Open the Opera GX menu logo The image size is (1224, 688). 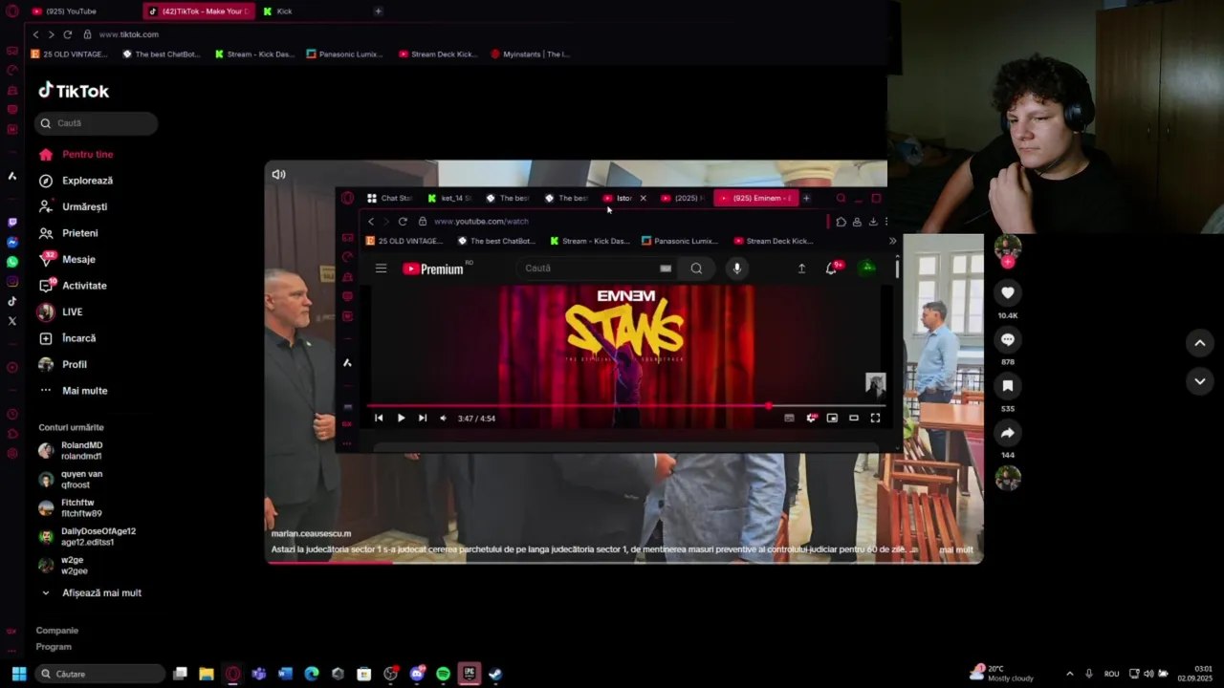pos(11,11)
